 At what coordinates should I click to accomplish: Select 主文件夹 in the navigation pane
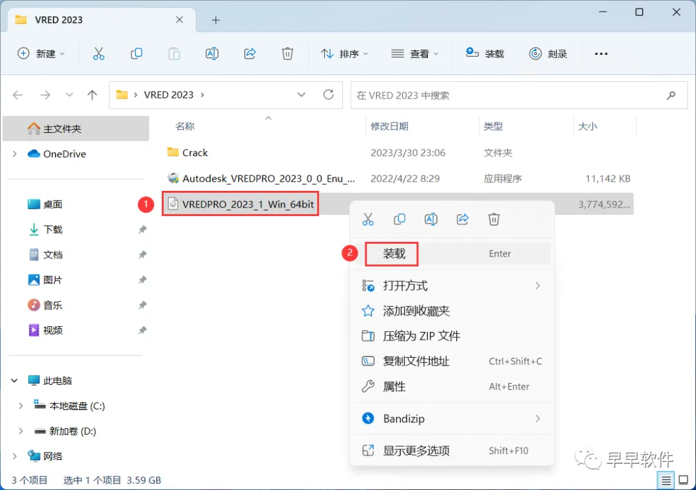coord(76,128)
